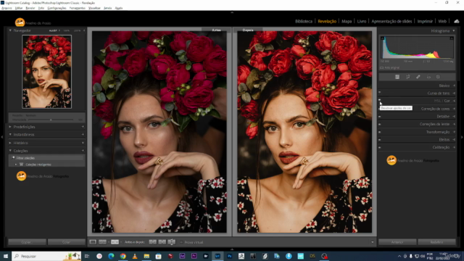The width and height of the screenshot is (464, 261).
Task: Toggle Calibração panel switch
Action: click(x=380, y=147)
